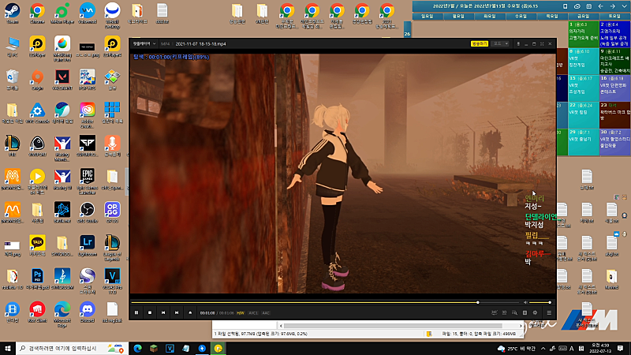Open the Steam desktop shortcut
The width and height of the screenshot is (631, 355).
(12, 13)
